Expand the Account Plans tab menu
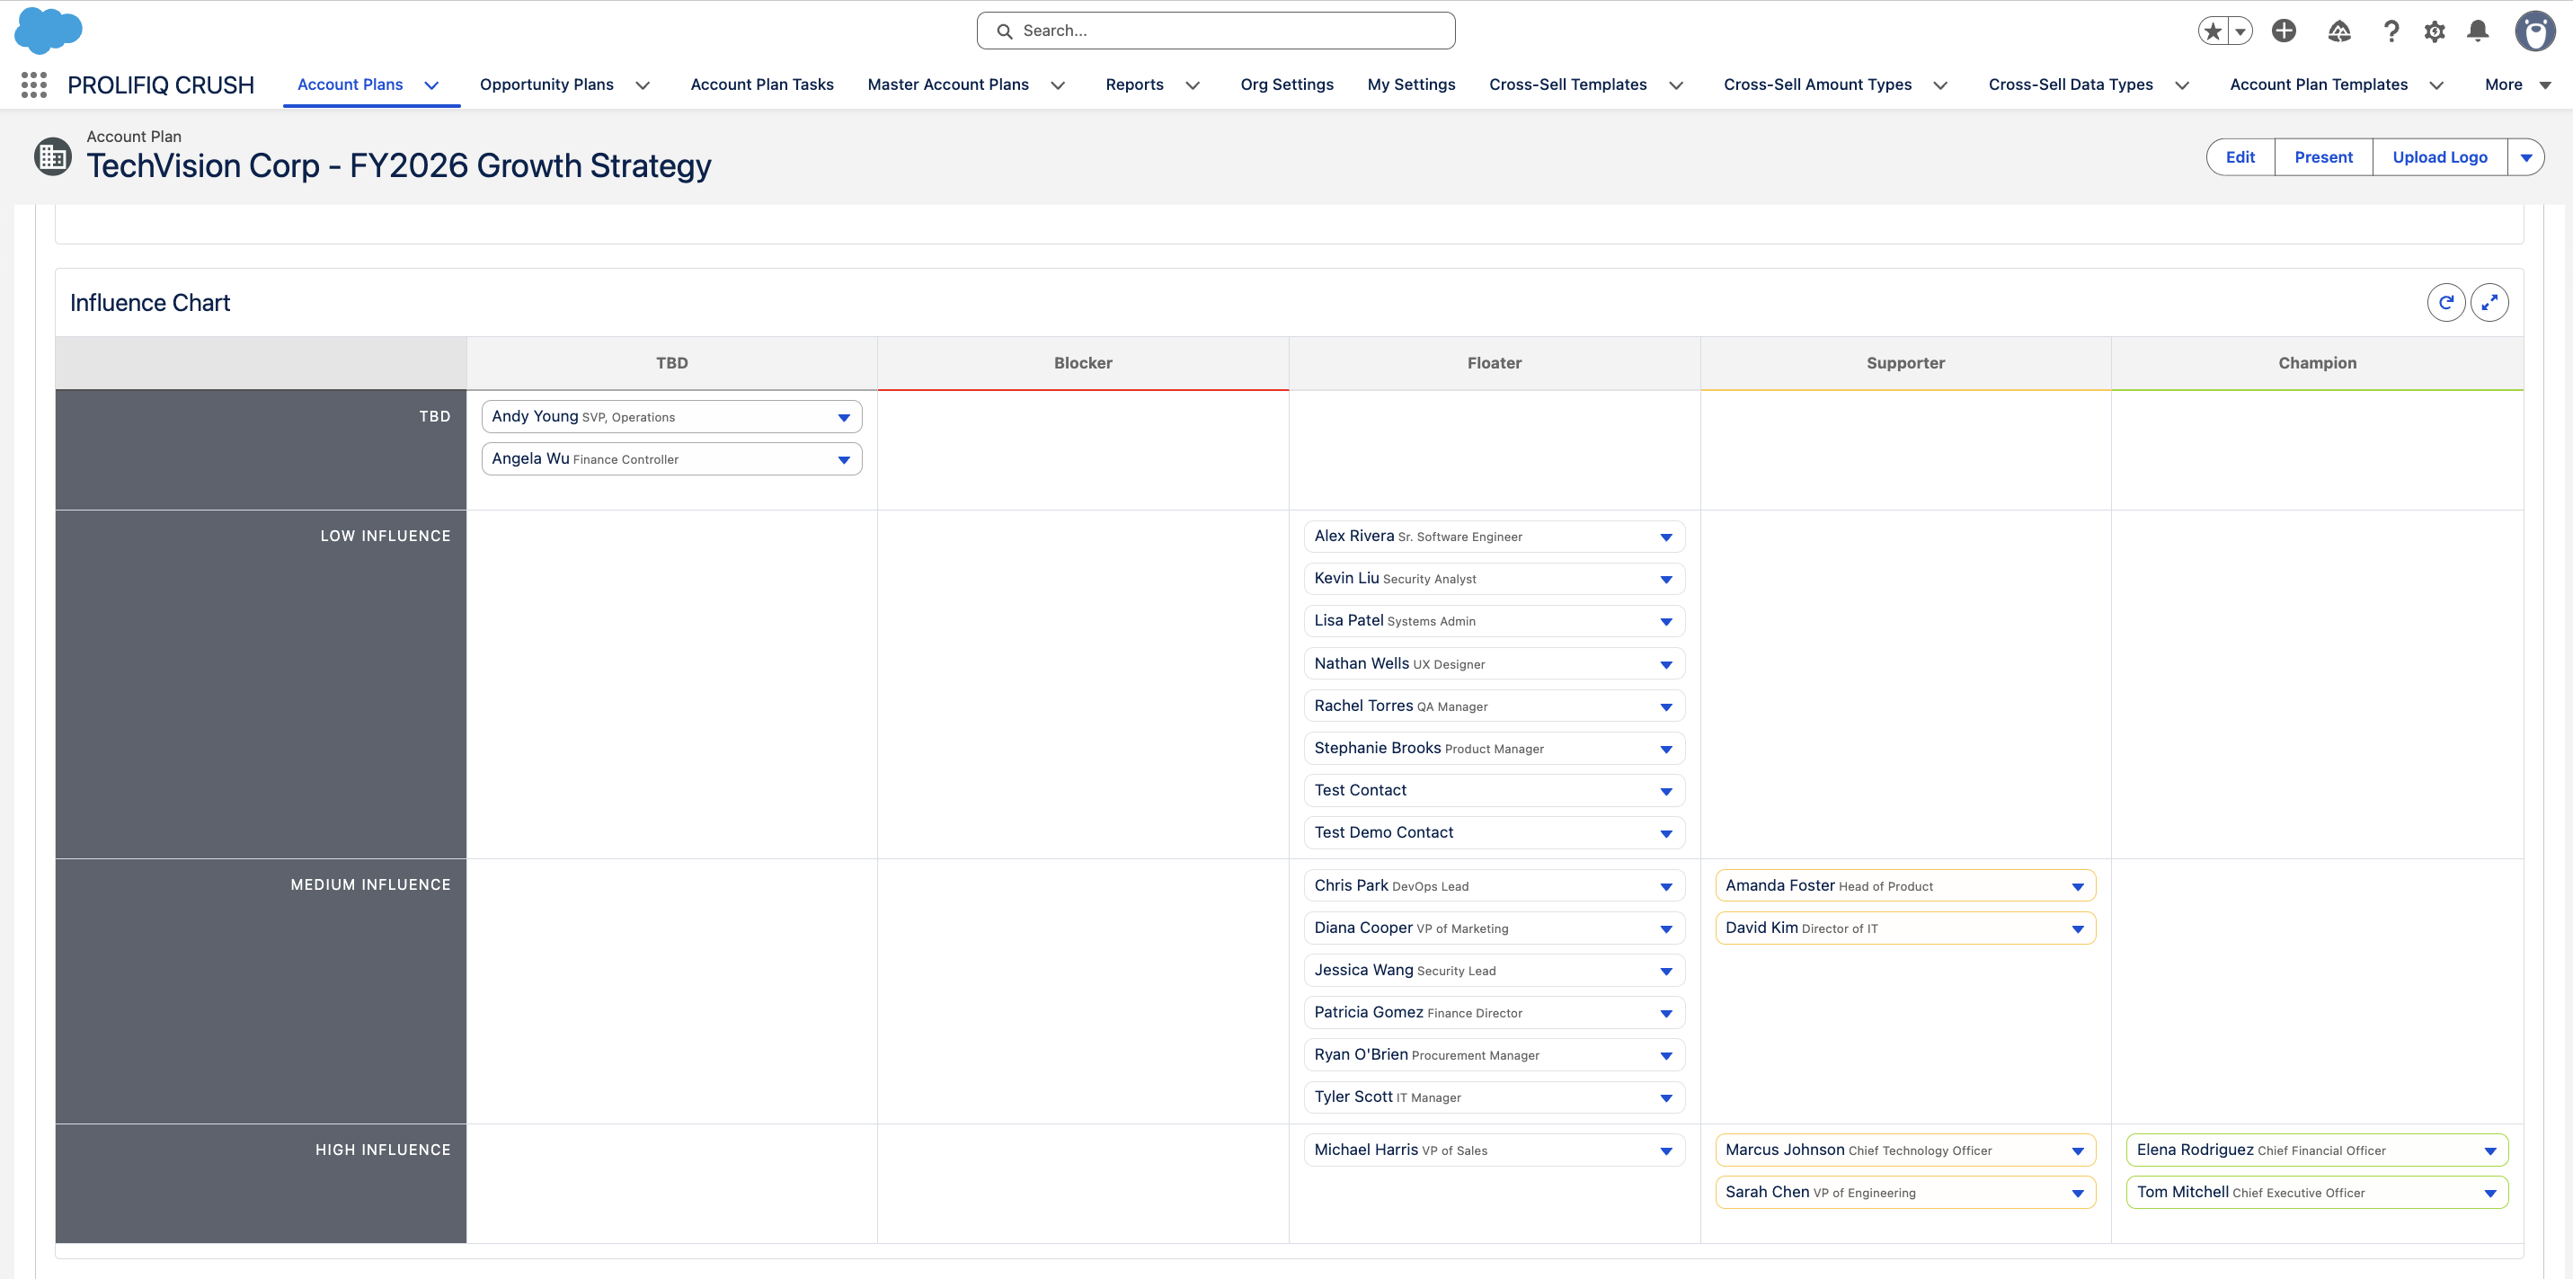The image size is (2573, 1279). (431, 84)
